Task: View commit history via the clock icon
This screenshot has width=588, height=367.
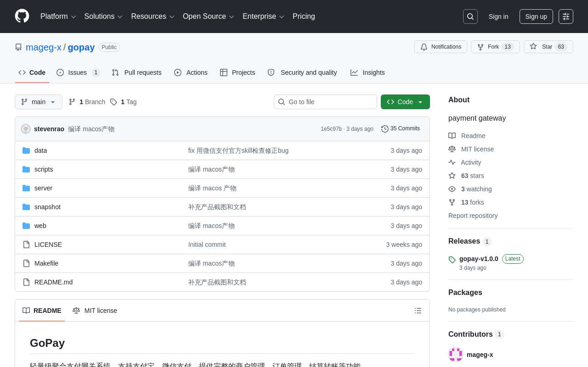Action: tap(385, 129)
